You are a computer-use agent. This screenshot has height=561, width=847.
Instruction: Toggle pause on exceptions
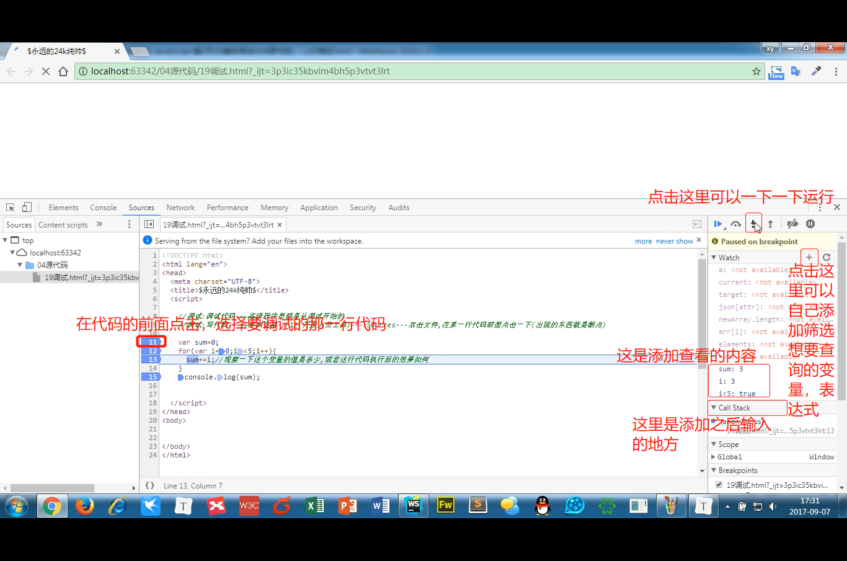pos(810,224)
